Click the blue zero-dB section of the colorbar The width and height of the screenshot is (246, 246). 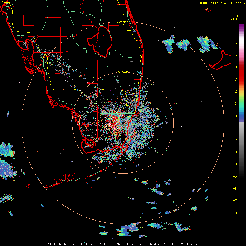[241, 117]
